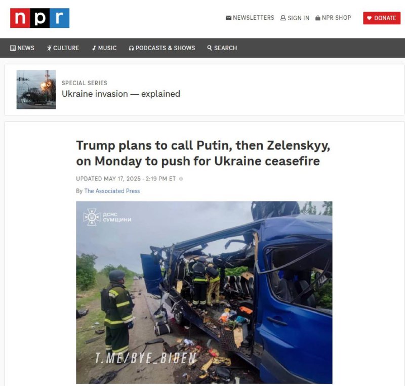Open the special series explosion thumbnail
405x386 pixels.
pos(36,89)
